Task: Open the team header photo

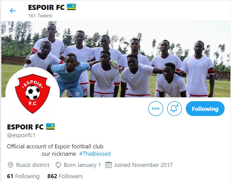Action: point(116,59)
